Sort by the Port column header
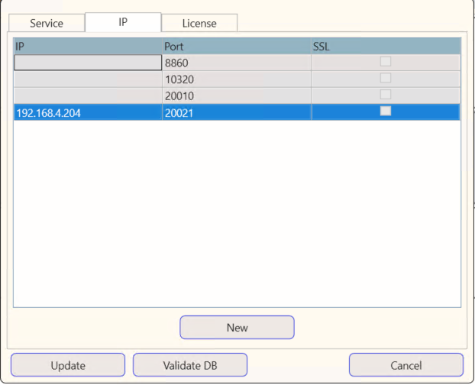 point(236,47)
